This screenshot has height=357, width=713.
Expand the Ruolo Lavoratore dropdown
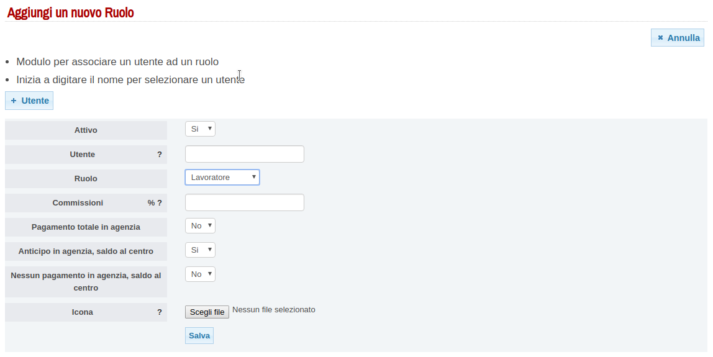pyautogui.click(x=222, y=178)
